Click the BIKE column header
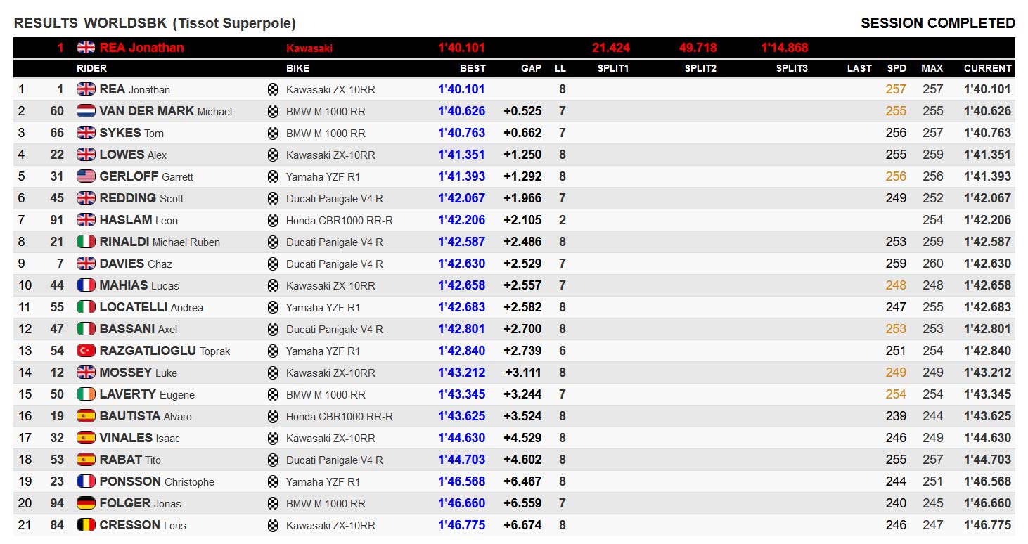This screenshot has height=544, width=1028. [297, 68]
